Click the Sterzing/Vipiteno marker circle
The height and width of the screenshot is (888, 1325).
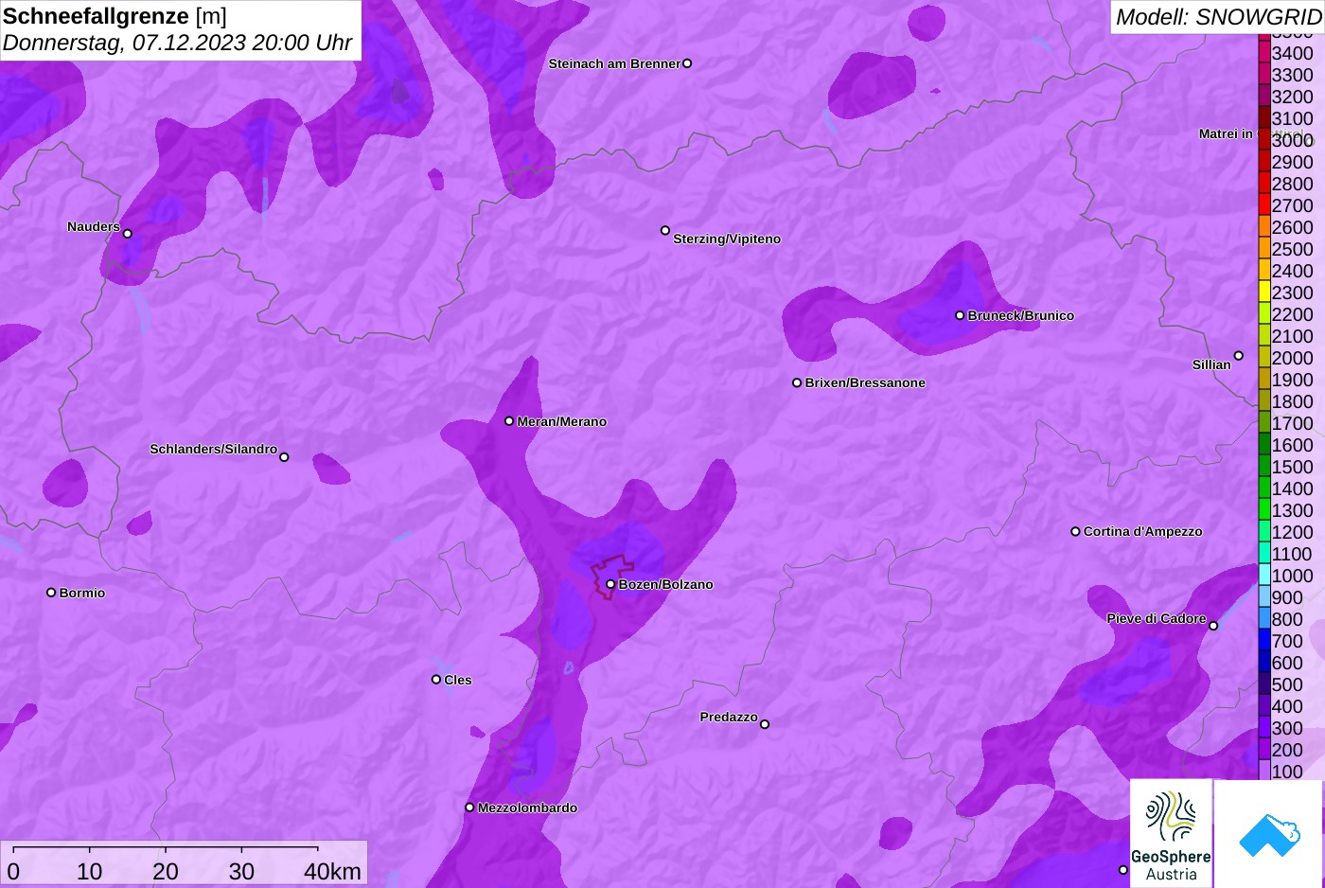coord(665,230)
